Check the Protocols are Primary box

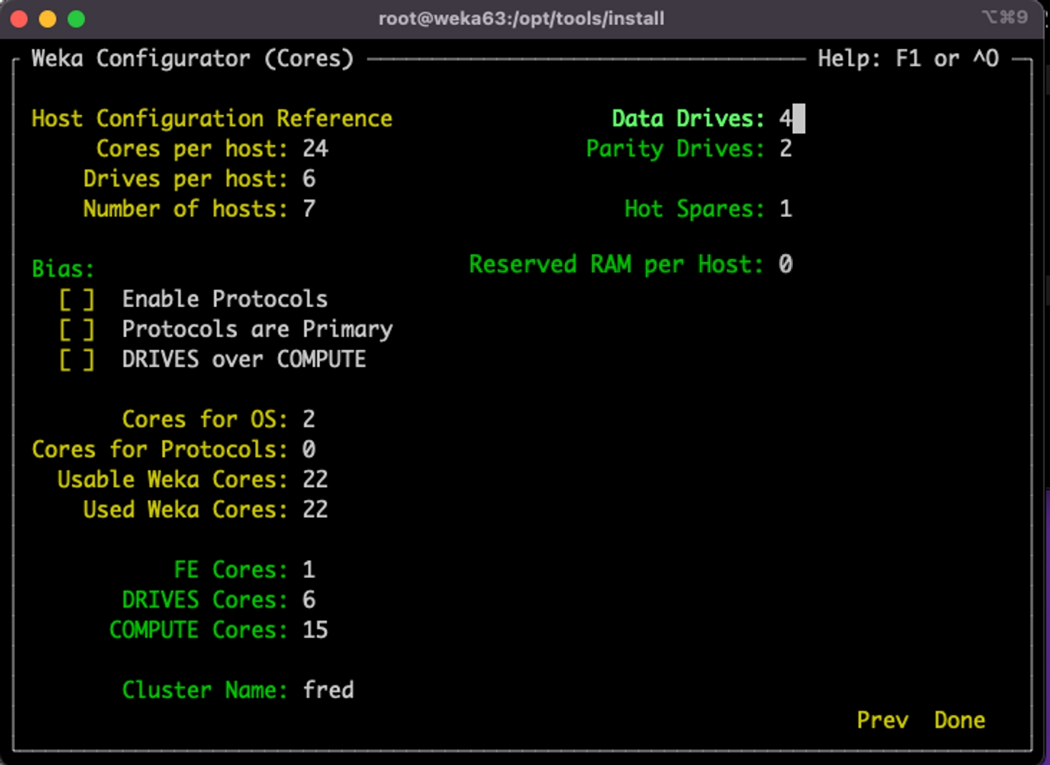pyautogui.click(x=76, y=329)
